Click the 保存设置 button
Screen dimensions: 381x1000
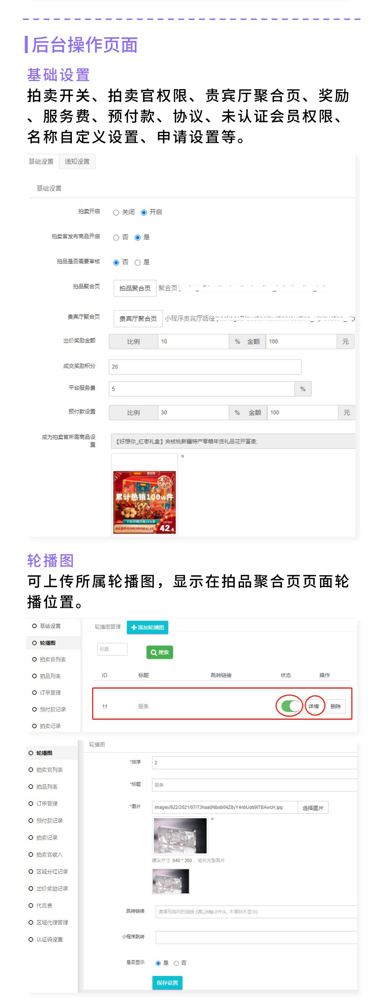pyautogui.click(x=167, y=983)
